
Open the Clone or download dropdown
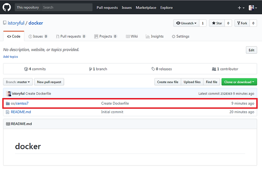[x=239, y=82]
